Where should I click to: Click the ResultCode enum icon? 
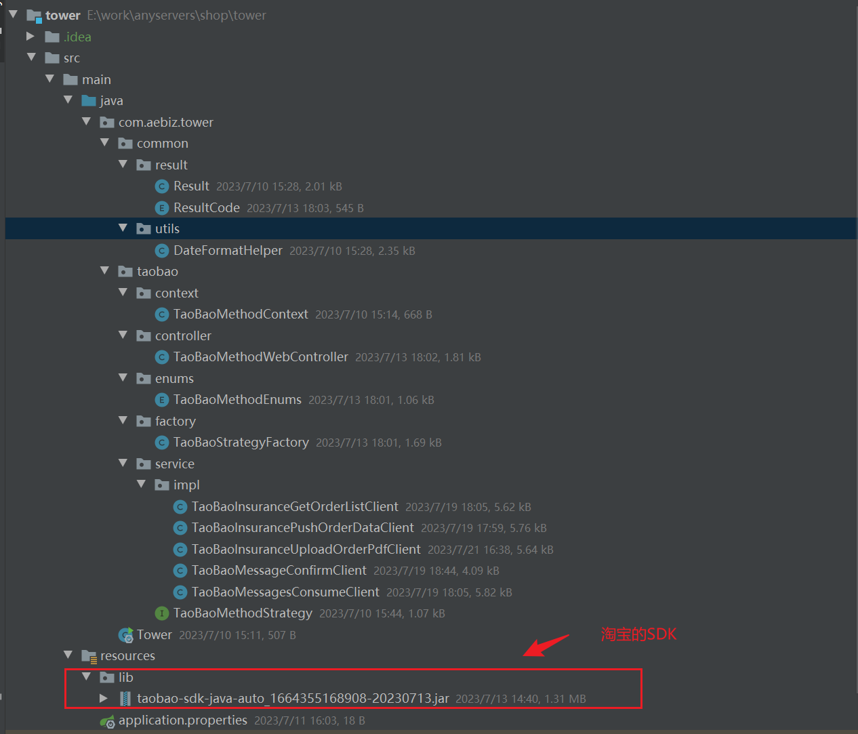(x=161, y=208)
